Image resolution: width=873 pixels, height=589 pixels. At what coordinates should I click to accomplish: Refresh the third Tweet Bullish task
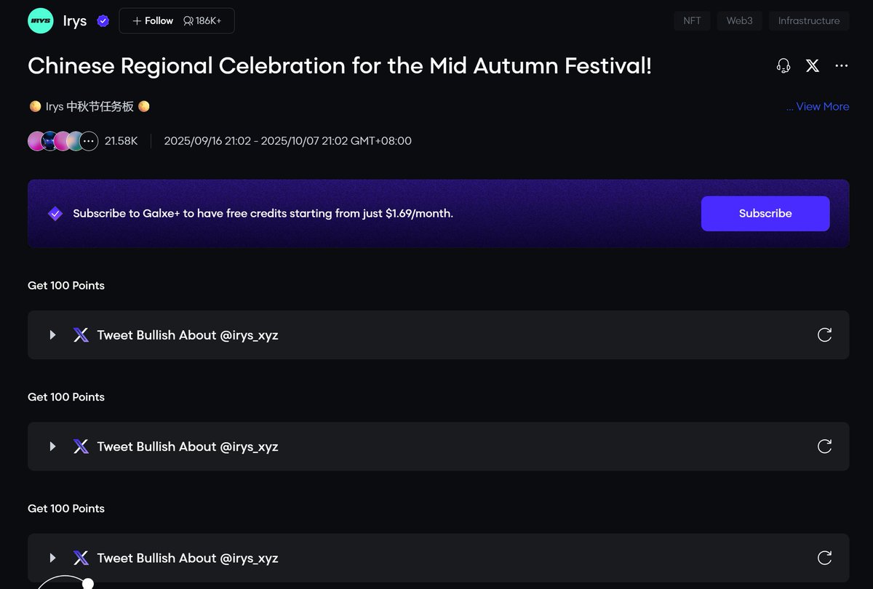pos(824,558)
